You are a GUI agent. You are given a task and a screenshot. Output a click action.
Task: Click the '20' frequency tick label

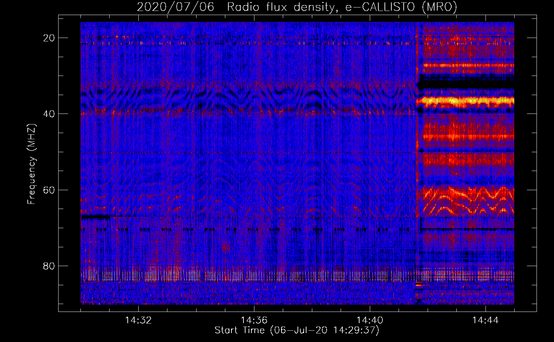click(x=49, y=38)
